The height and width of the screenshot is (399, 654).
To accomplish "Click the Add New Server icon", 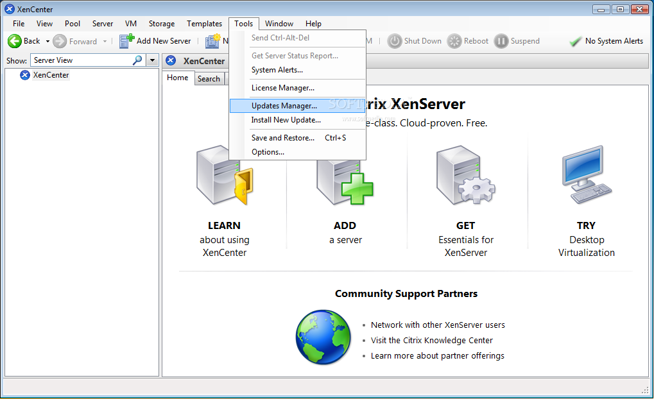I will [127, 41].
